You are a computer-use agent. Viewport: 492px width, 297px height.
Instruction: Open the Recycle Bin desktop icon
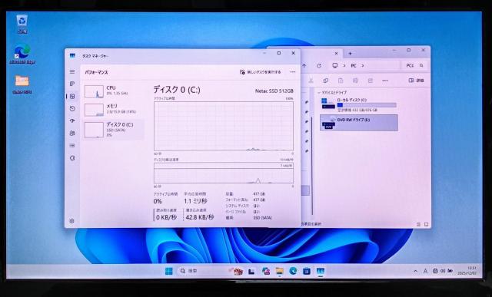pyautogui.click(x=22, y=24)
